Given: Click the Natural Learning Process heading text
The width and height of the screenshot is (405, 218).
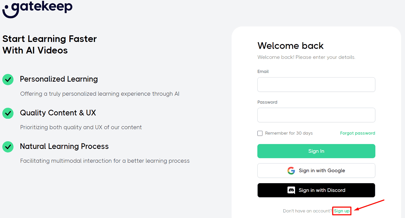Looking at the screenshot, I should 64,146.
